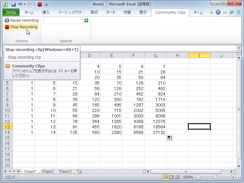The image size is (244, 183).
Task: Run the search with the green arrow button
Action: coord(86,20)
